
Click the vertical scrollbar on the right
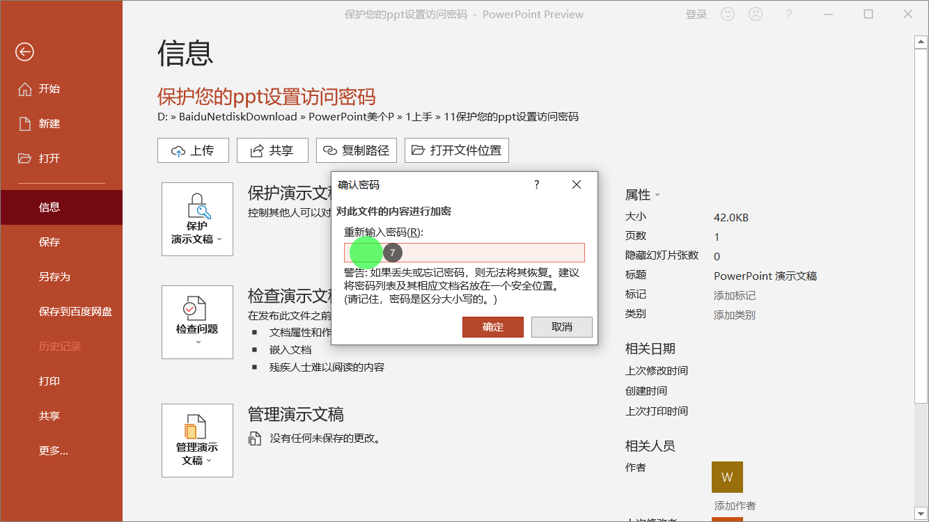[921, 226]
